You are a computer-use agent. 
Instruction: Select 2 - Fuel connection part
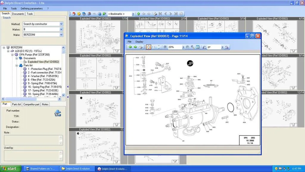44,73
